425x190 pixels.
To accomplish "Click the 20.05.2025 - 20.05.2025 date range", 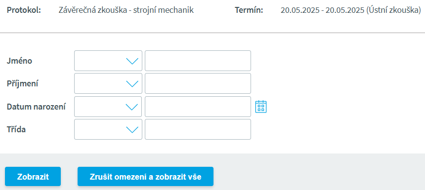I will click(322, 10).
